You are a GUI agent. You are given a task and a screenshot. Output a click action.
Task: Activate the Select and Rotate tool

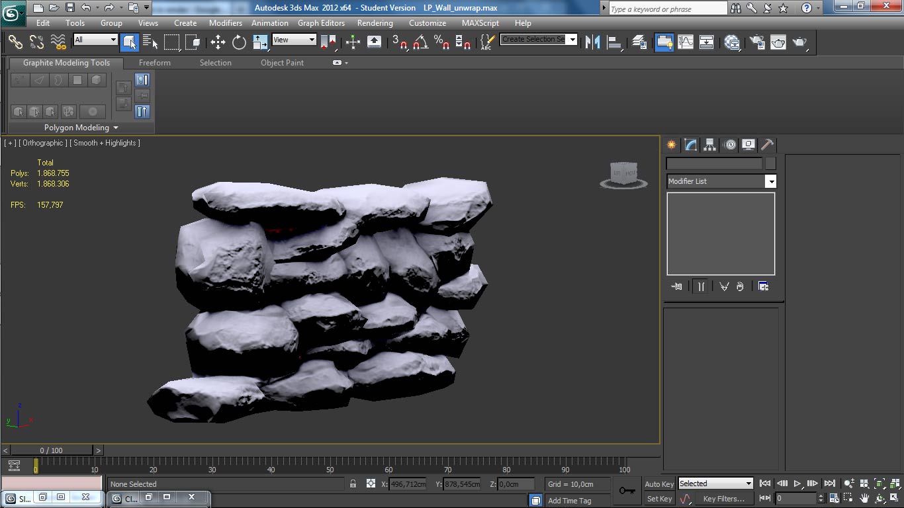[239, 42]
